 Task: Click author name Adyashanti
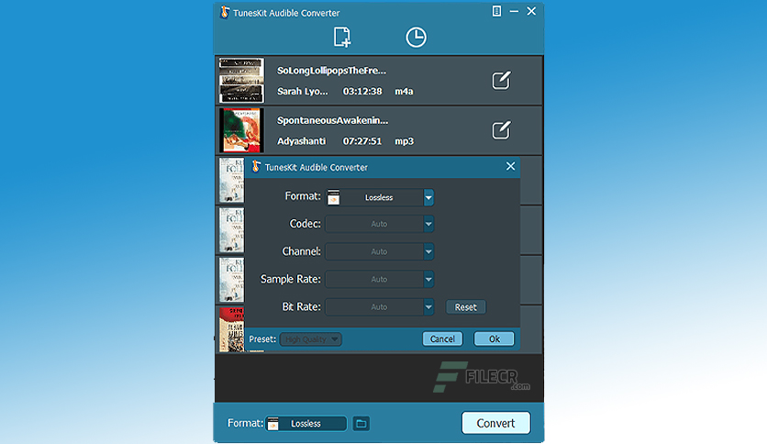pos(301,141)
